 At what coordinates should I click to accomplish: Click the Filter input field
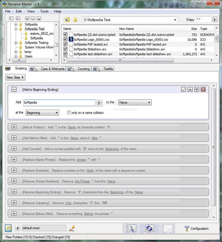[203, 20]
